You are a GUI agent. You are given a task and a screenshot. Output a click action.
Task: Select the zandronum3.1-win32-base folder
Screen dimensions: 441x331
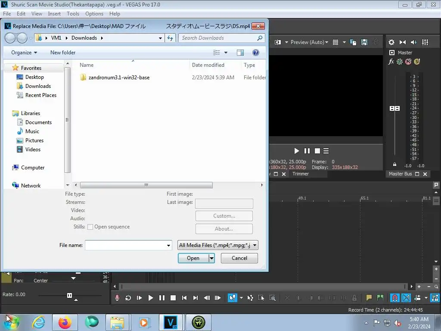119,78
